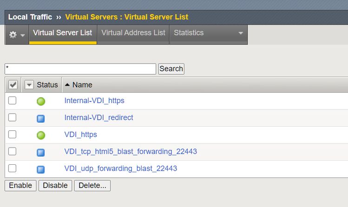This screenshot has width=348, height=207.
Task: Open the gear settings menu
Action: pos(17,35)
